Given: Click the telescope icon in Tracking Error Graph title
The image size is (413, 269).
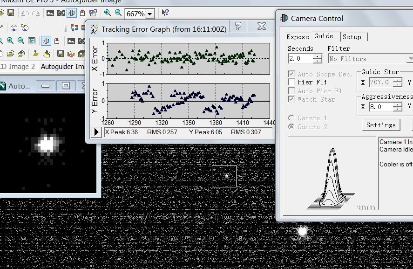Looking at the screenshot, I should [x=94, y=29].
